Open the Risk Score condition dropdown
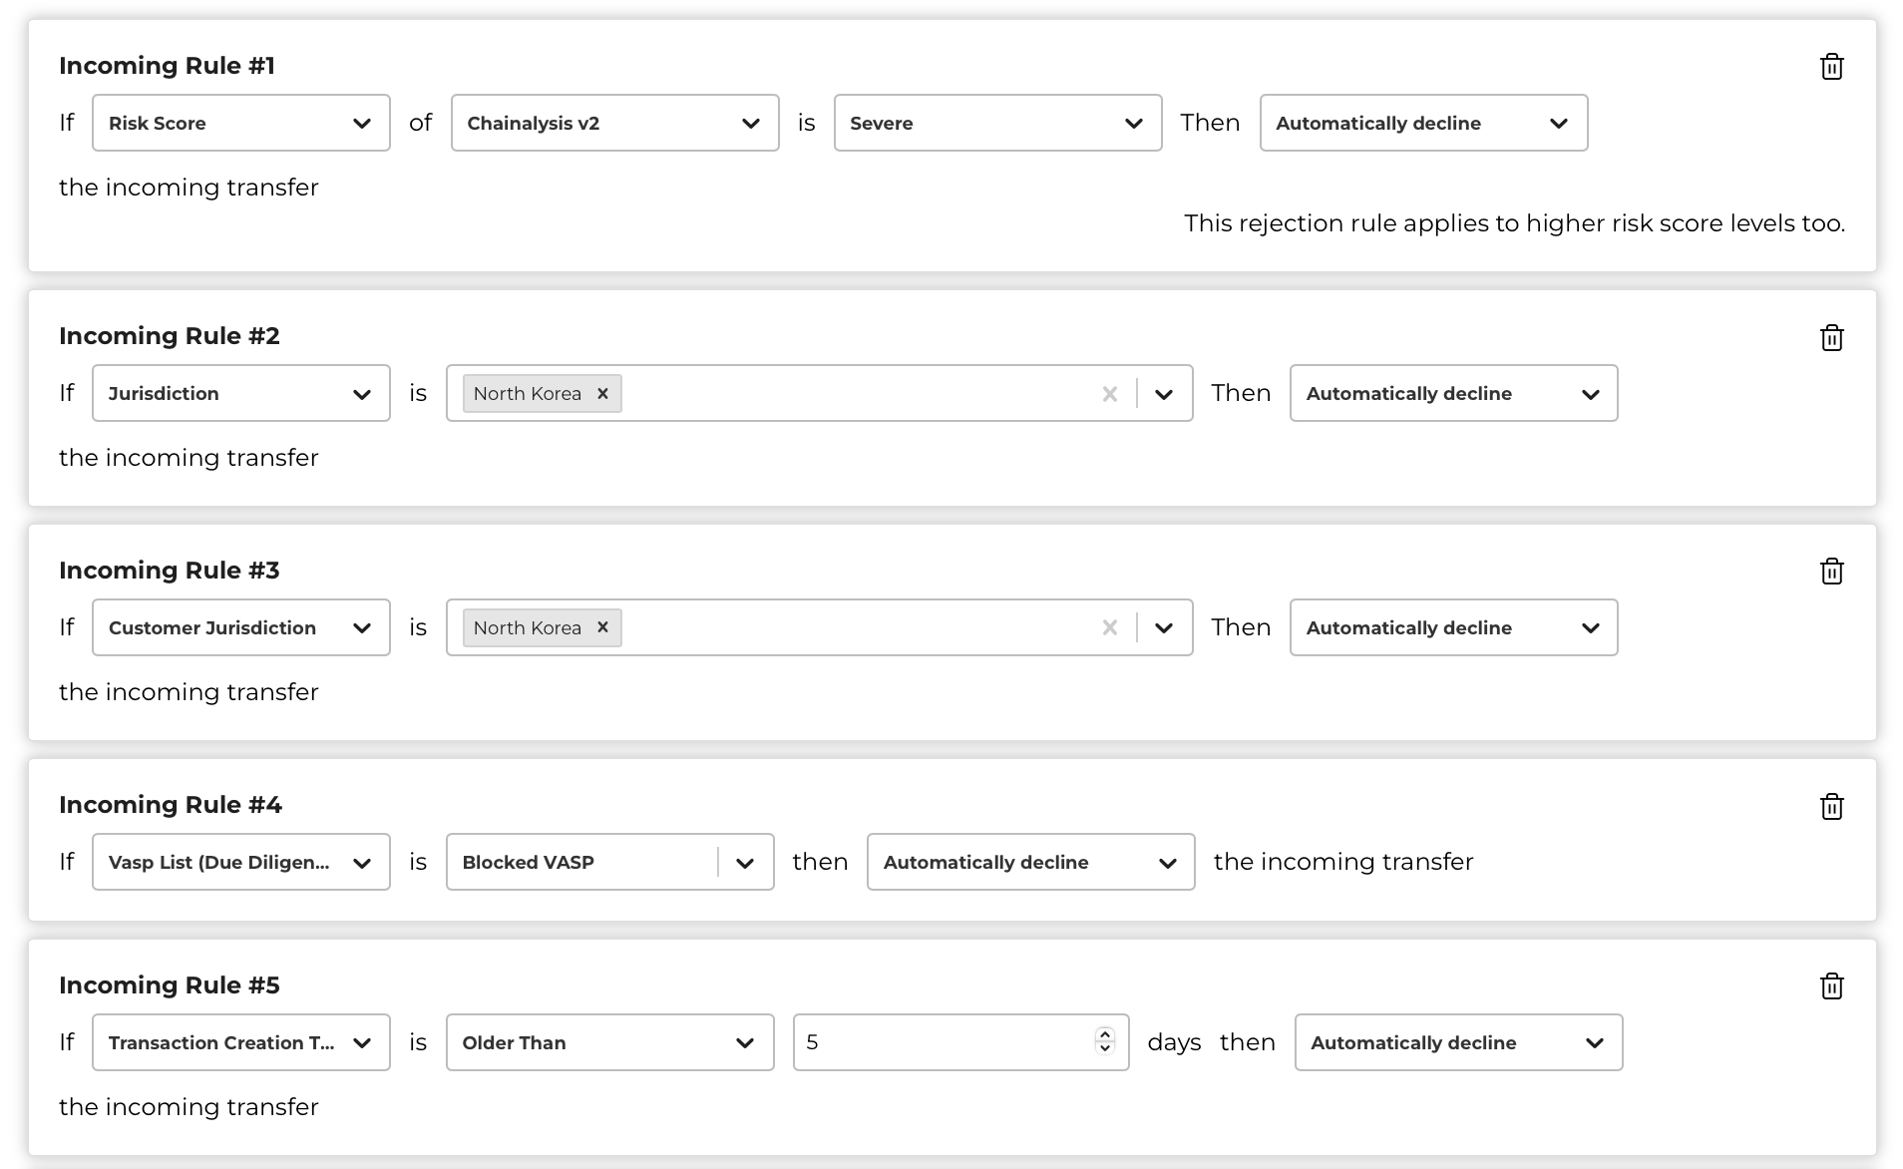This screenshot has width=1903, height=1169. (x=241, y=123)
